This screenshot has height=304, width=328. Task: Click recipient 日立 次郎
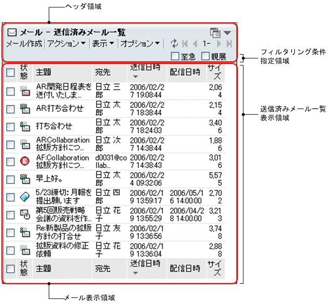(108, 144)
